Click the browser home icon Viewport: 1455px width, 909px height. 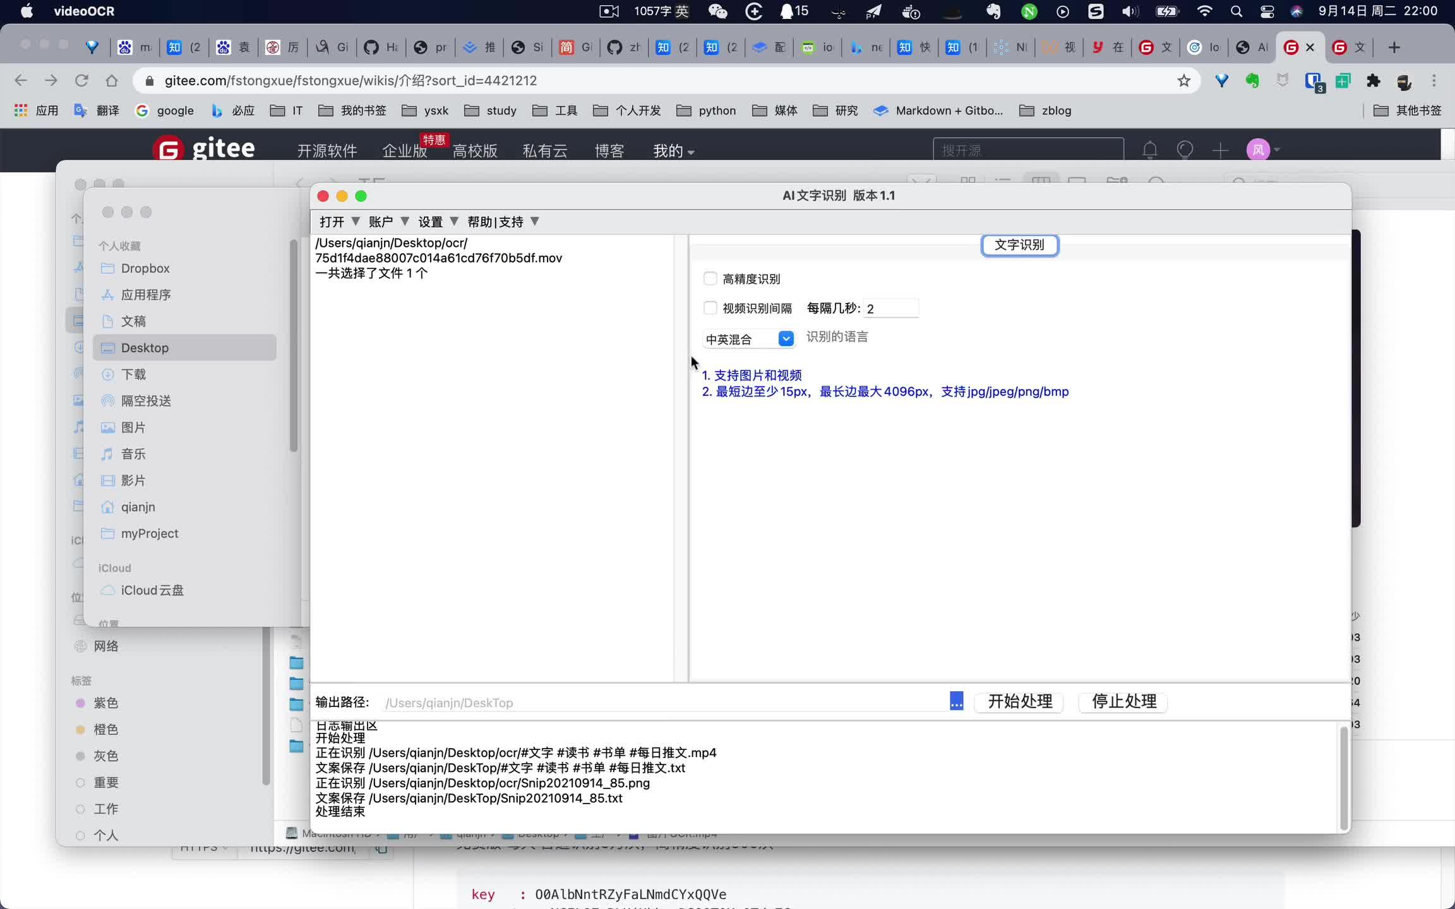(112, 80)
